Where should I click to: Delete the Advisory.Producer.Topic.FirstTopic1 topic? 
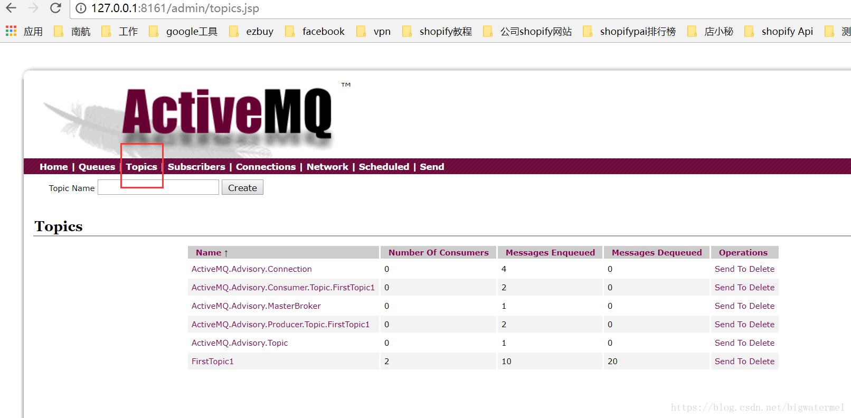point(762,324)
